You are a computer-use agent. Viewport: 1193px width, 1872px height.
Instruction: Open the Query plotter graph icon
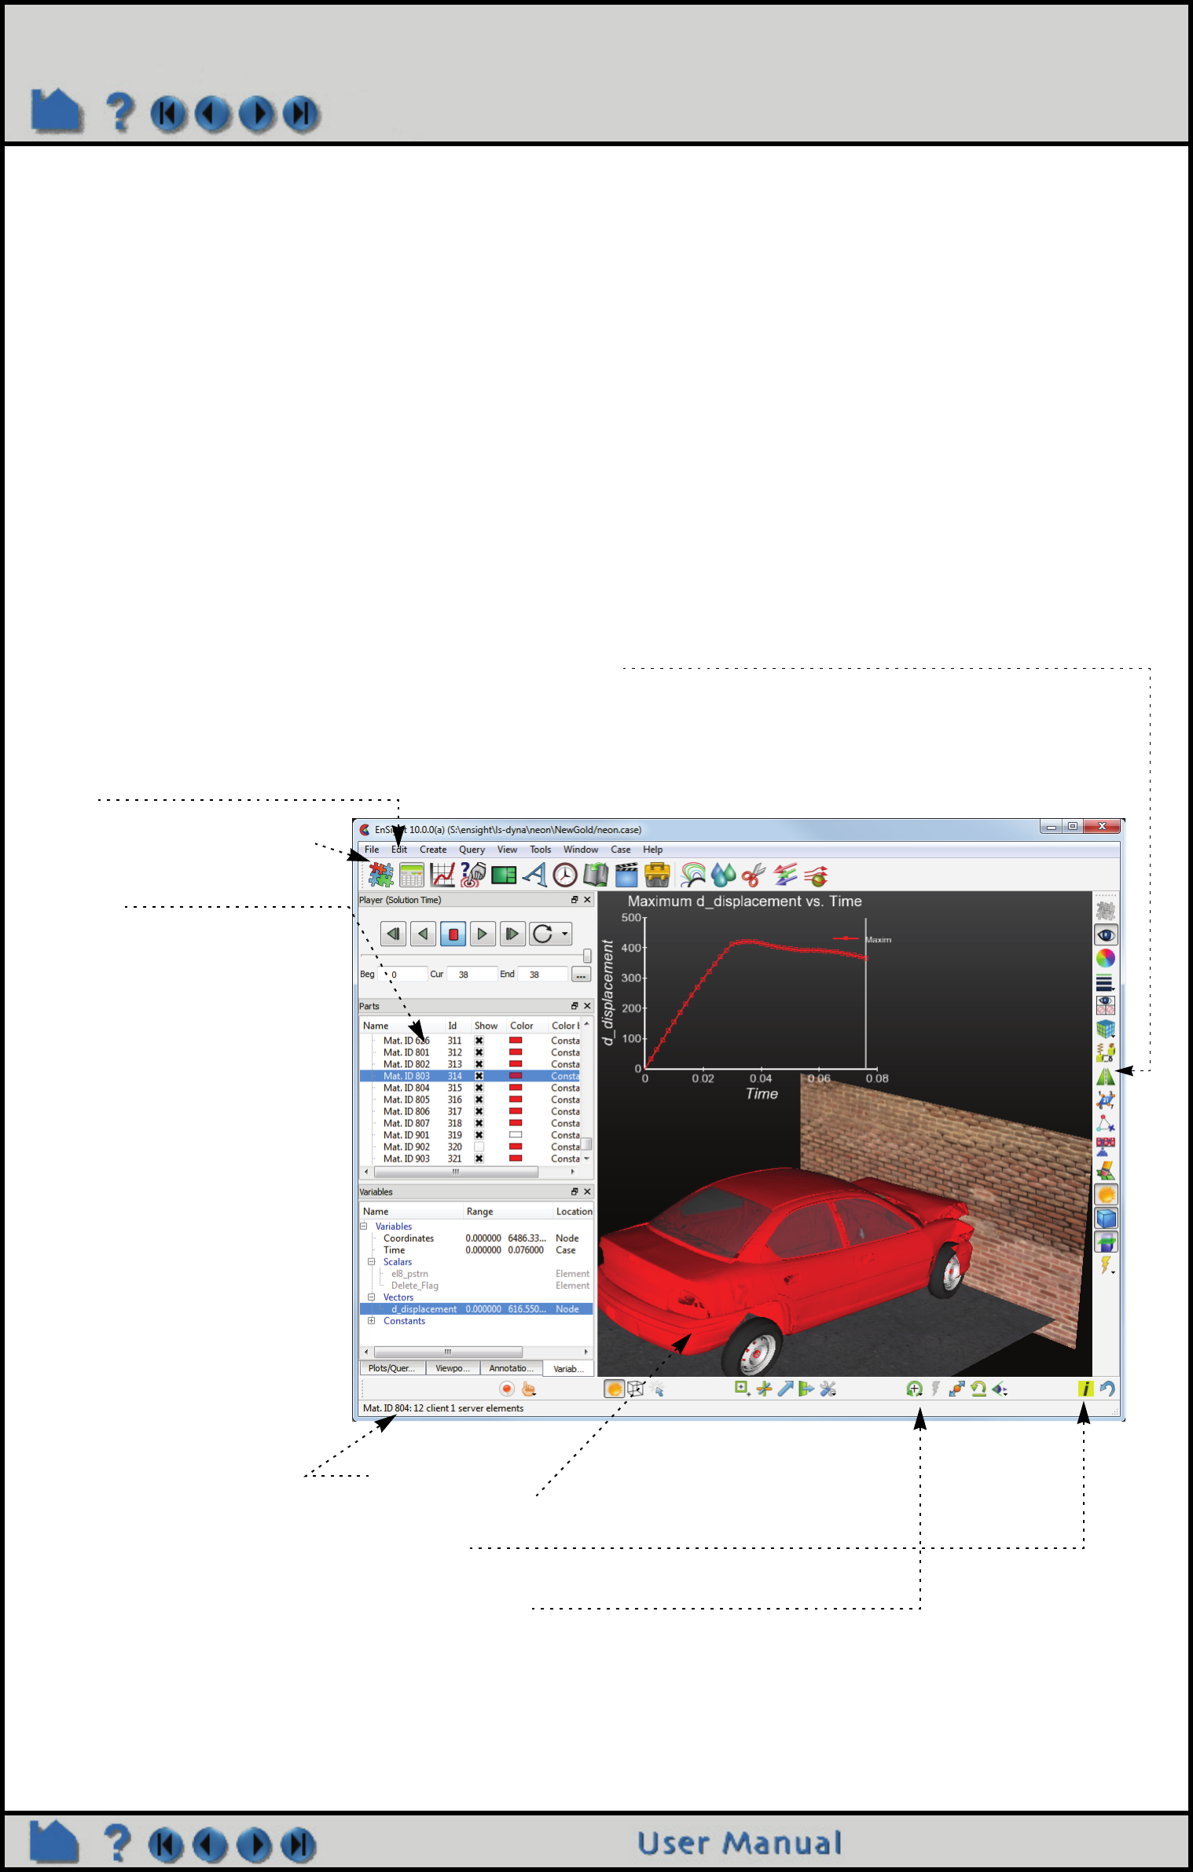(x=442, y=875)
